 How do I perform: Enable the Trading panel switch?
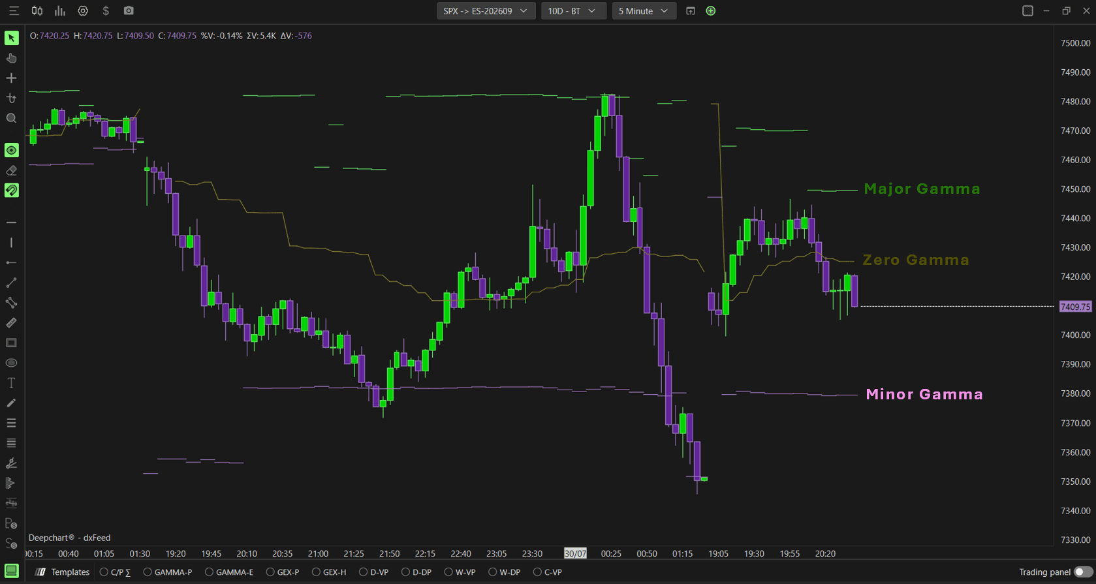coord(1082,572)
